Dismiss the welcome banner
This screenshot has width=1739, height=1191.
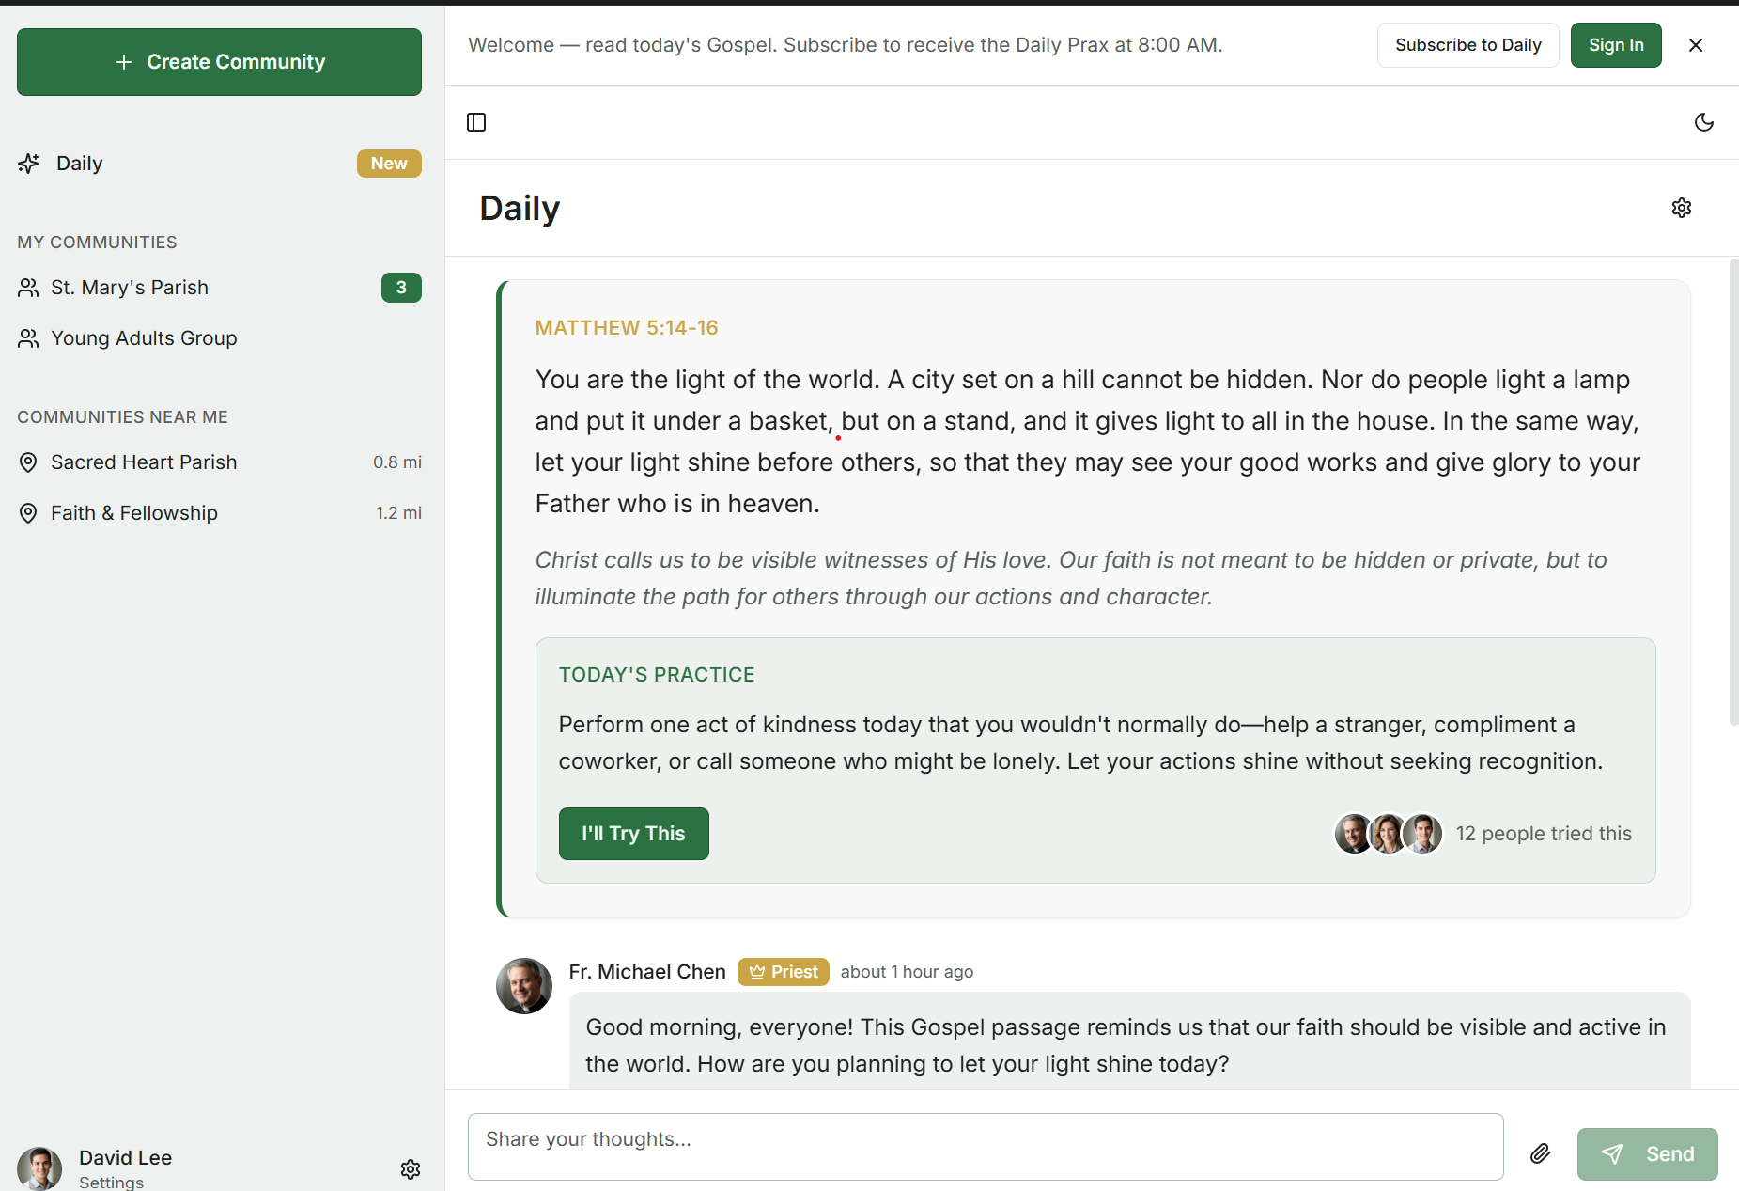click(x=1696, y=44)
